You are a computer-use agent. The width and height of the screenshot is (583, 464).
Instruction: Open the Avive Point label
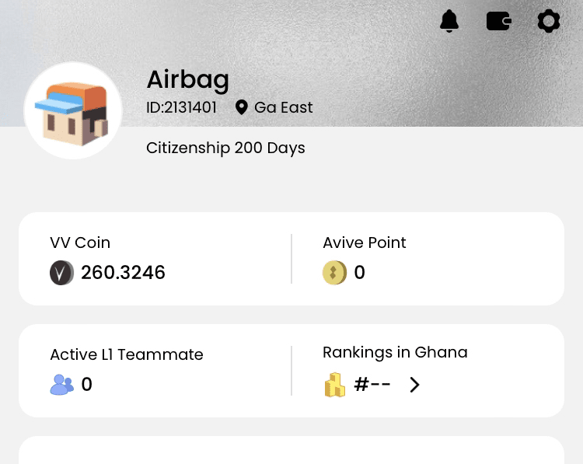tap(364, 242)
